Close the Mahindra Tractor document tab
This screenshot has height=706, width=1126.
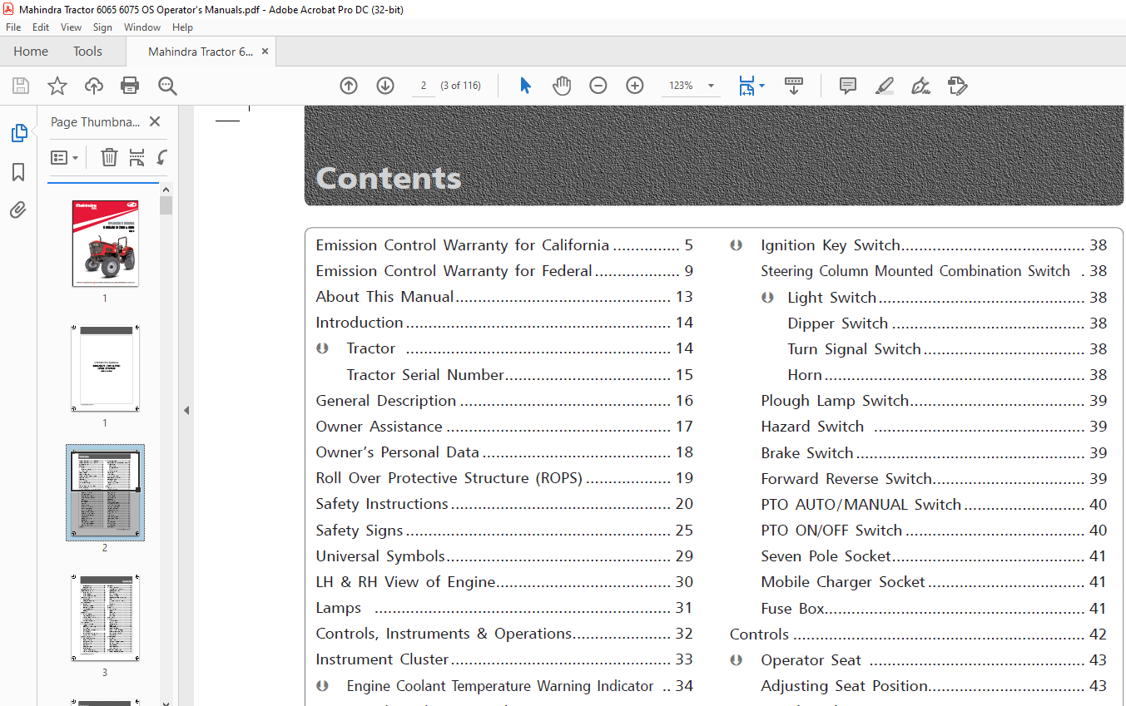point(265,52)
